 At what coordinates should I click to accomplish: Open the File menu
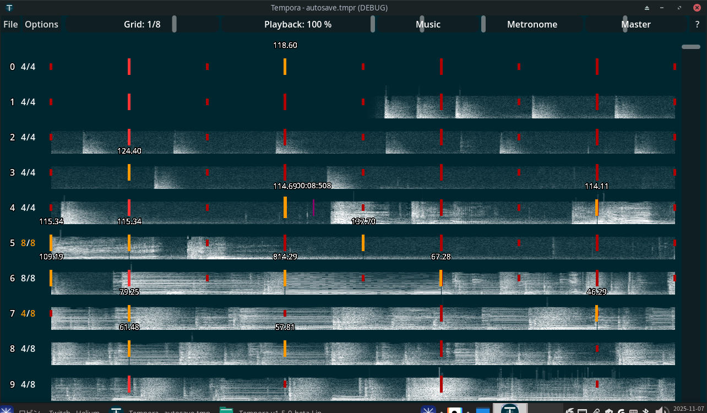pos(10,24)
